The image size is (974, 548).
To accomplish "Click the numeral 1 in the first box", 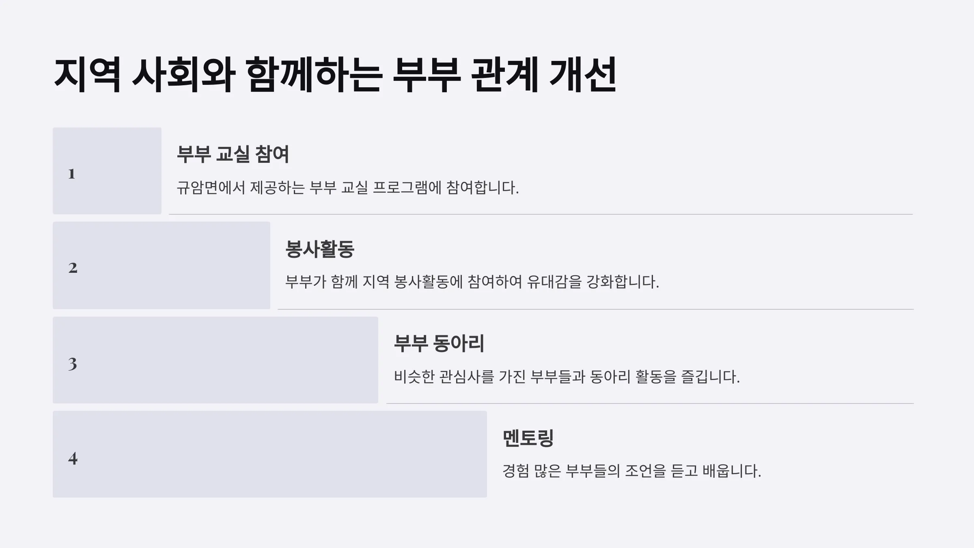I will pyautogui.click(x=71, y=174).
